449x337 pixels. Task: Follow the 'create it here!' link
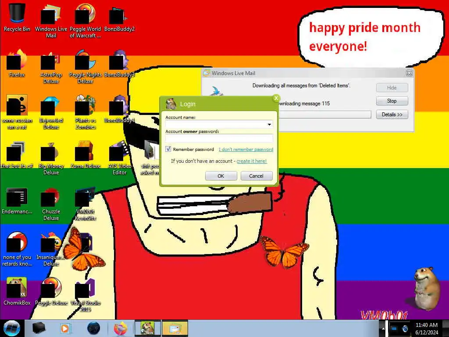pos(251,161)
